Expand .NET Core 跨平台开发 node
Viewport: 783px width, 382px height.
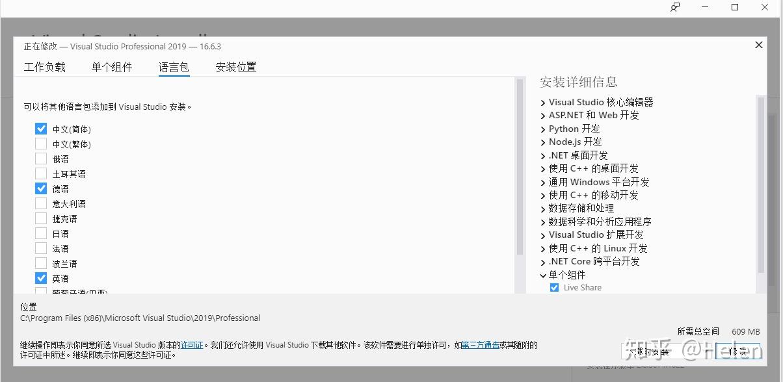(543, 262)
